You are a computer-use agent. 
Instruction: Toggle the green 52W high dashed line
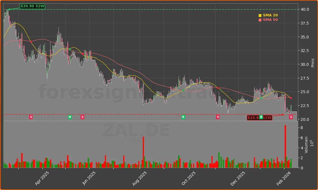tap(141, 9)
